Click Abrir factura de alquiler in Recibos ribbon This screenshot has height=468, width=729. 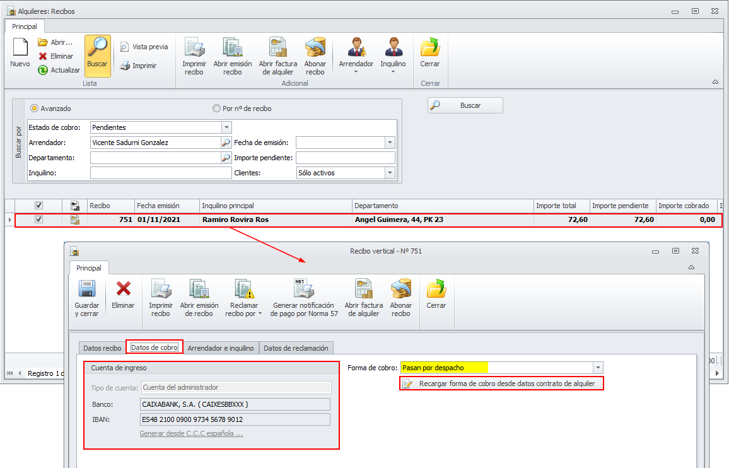click(x=278, y=56)
